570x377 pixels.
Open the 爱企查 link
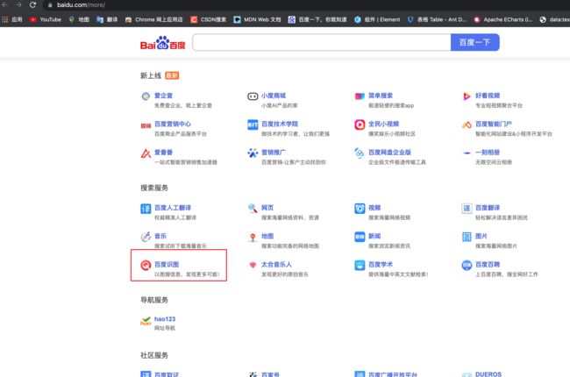tap(163, 96)
